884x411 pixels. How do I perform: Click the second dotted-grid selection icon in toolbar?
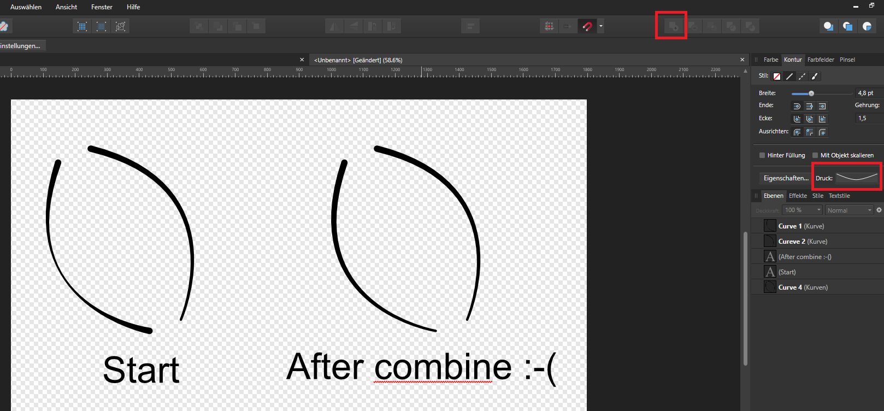101,26
